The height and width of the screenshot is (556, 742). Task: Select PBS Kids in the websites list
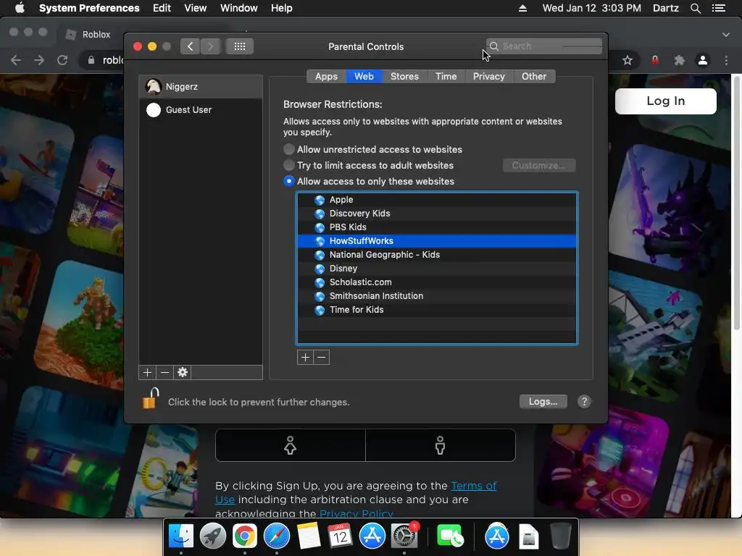click(x=436, y=227)
